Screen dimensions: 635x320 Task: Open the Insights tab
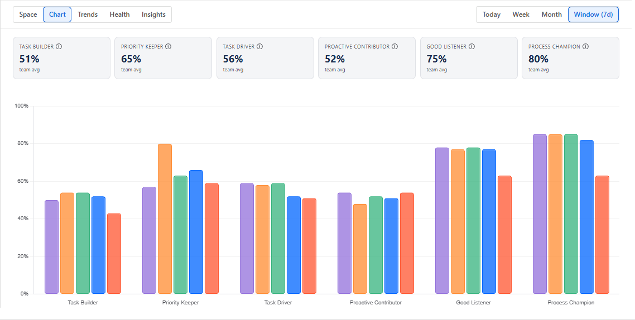coord(153,14)
